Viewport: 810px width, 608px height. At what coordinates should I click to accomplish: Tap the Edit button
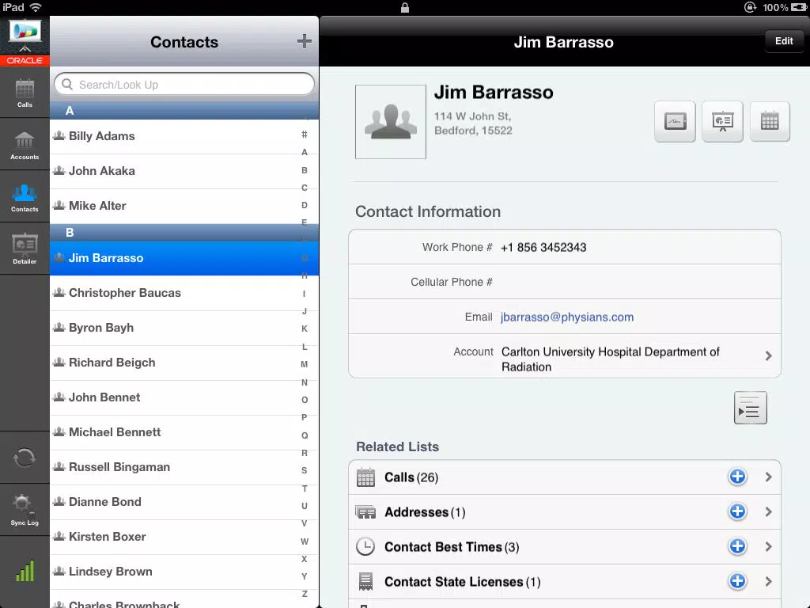pyautogui.click(x=784, y=41)
